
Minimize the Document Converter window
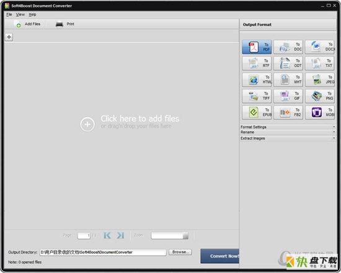(x=322, y=6)
